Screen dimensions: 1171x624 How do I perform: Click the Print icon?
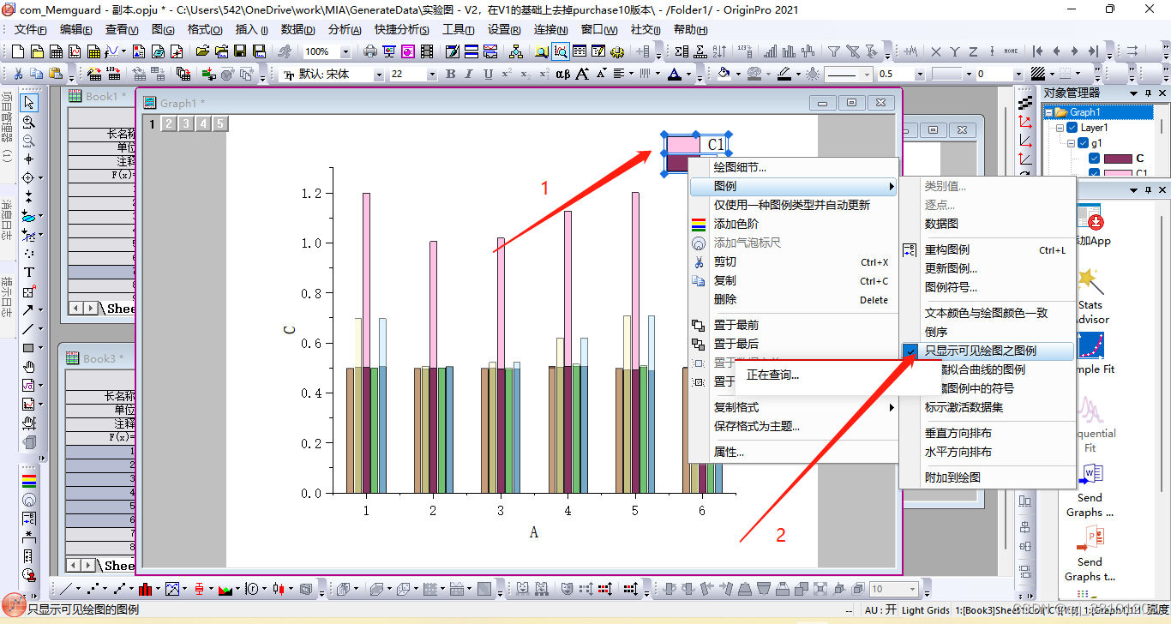click(x=369, y=51)
